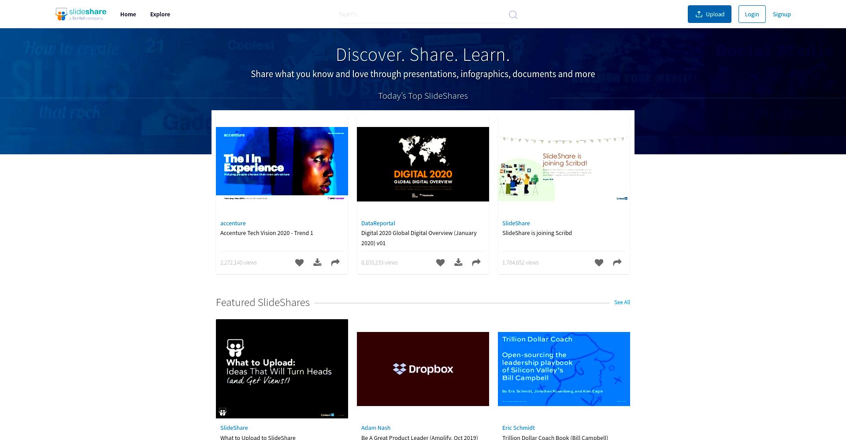Open The I in Experience thumbnail

click(x=282, y=164)
